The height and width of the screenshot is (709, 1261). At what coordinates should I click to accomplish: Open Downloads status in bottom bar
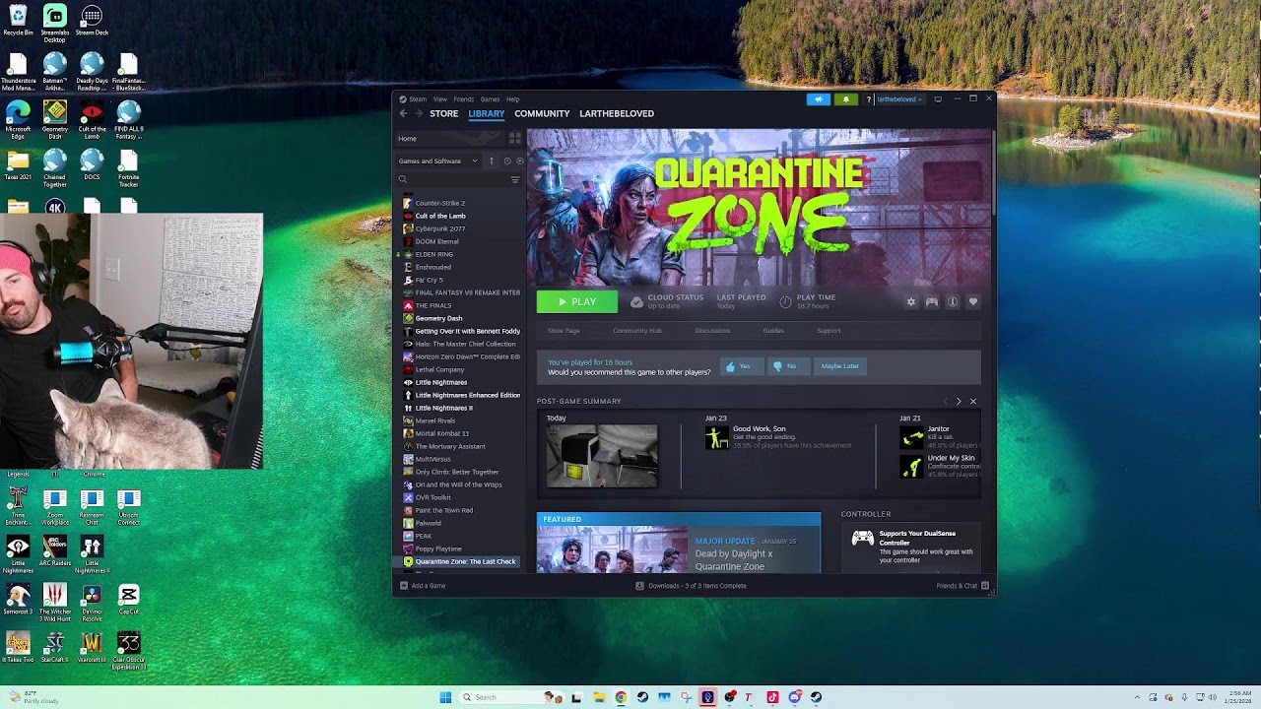point(691,586)
